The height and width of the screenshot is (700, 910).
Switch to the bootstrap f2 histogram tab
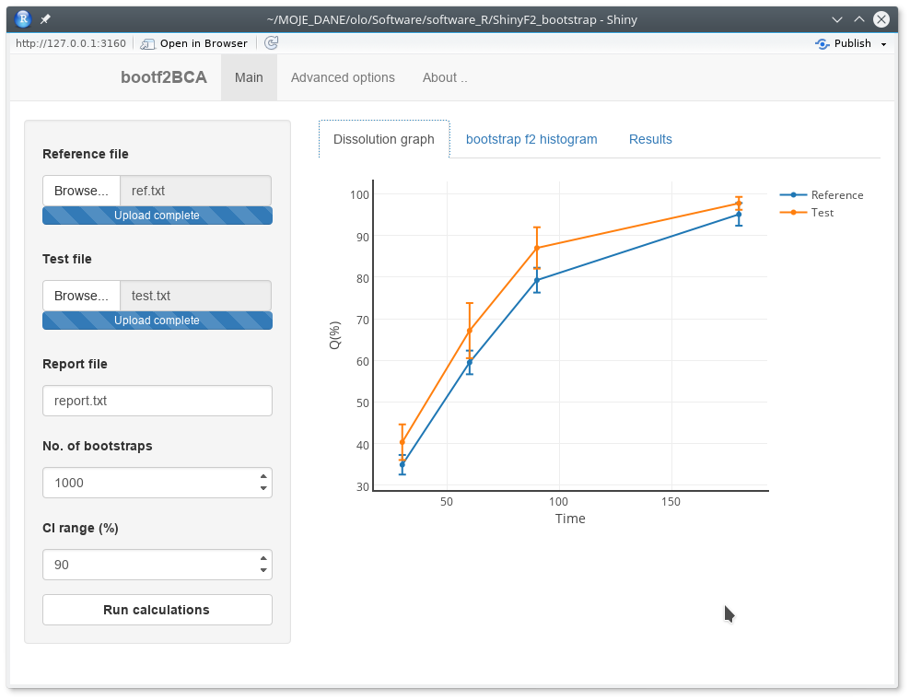[x=531, y=138]
